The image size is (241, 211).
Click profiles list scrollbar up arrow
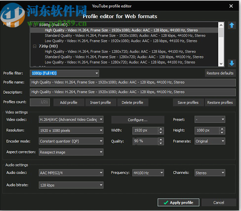[221, 25]
